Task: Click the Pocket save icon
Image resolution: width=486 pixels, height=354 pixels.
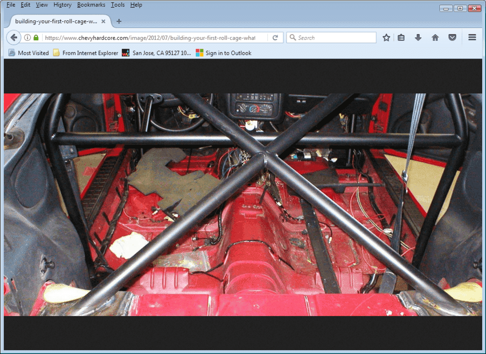Action: (x=452, y=37)
